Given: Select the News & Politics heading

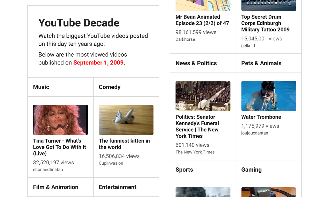Looking at the screenshot, I should [196, 63].
